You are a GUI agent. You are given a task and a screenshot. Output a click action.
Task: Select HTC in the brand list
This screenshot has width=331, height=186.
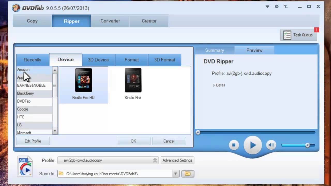tap(34, 117)
